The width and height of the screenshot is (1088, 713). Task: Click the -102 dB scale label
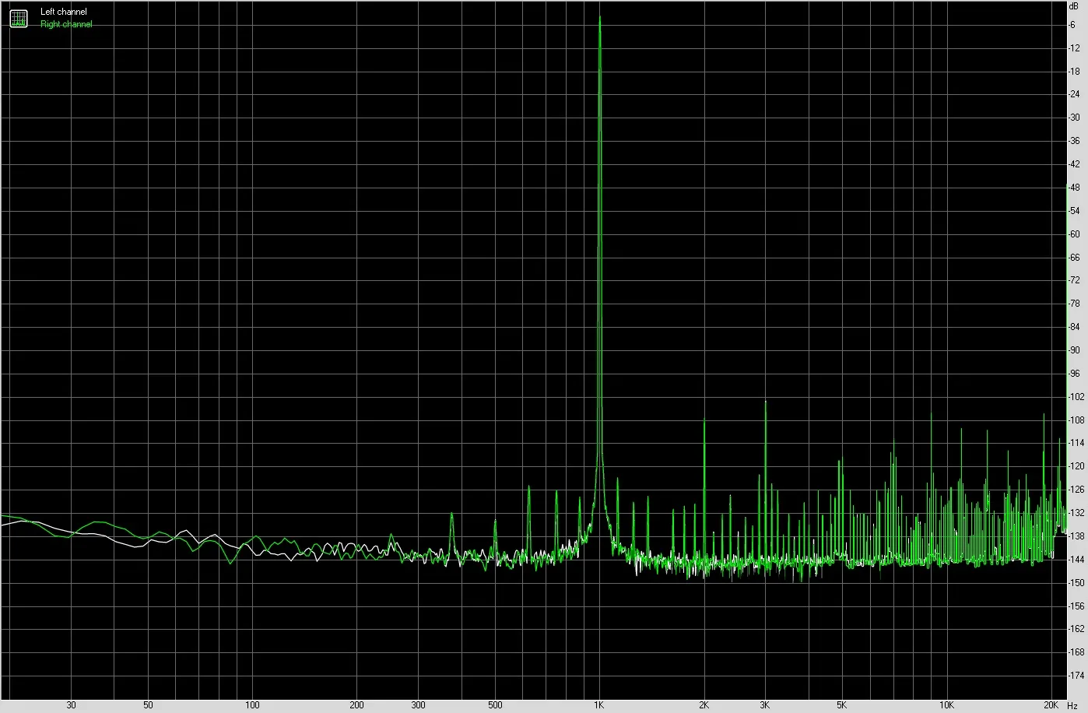click(1076, 397)
